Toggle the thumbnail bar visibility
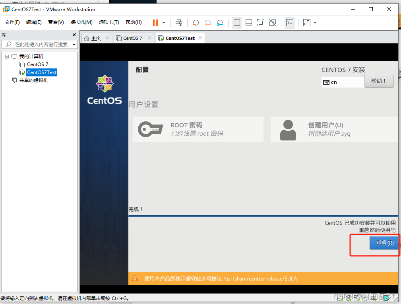 click(248, 23)
